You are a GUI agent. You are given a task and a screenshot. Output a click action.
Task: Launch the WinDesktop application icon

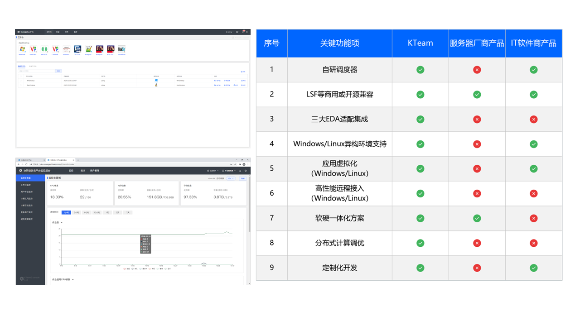coord(22,49)
